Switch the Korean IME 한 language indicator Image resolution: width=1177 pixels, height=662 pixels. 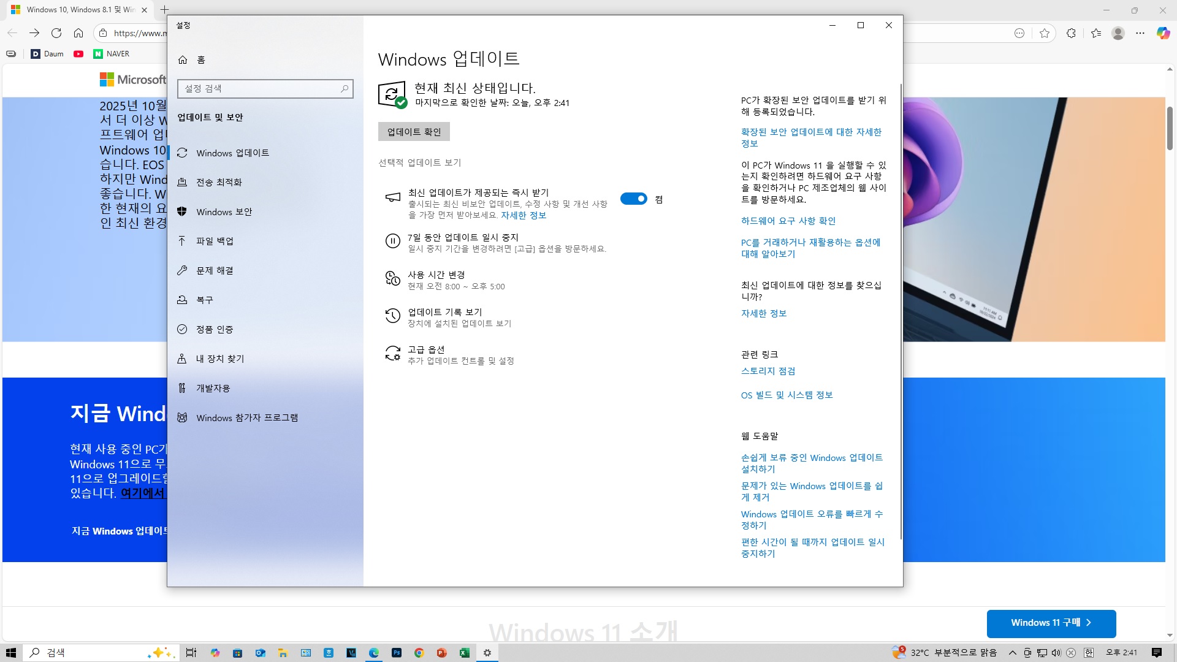pyautogui.click(x=1089, y=653)
